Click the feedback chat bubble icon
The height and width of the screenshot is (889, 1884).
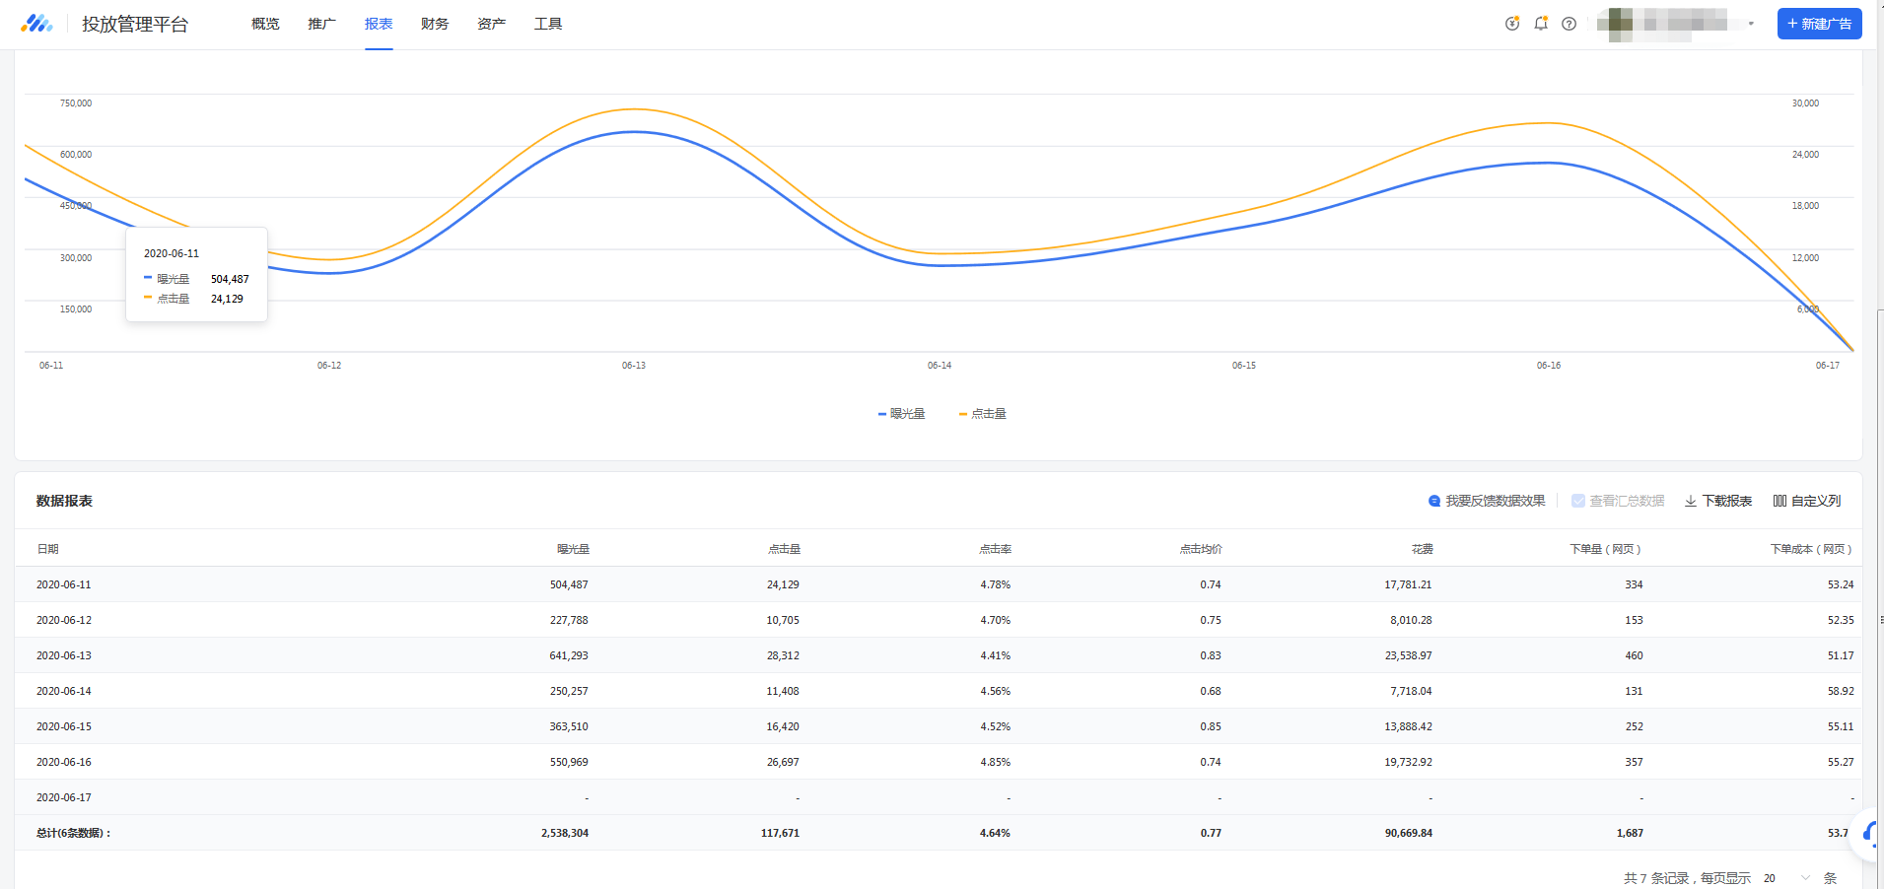point(1434,501)
